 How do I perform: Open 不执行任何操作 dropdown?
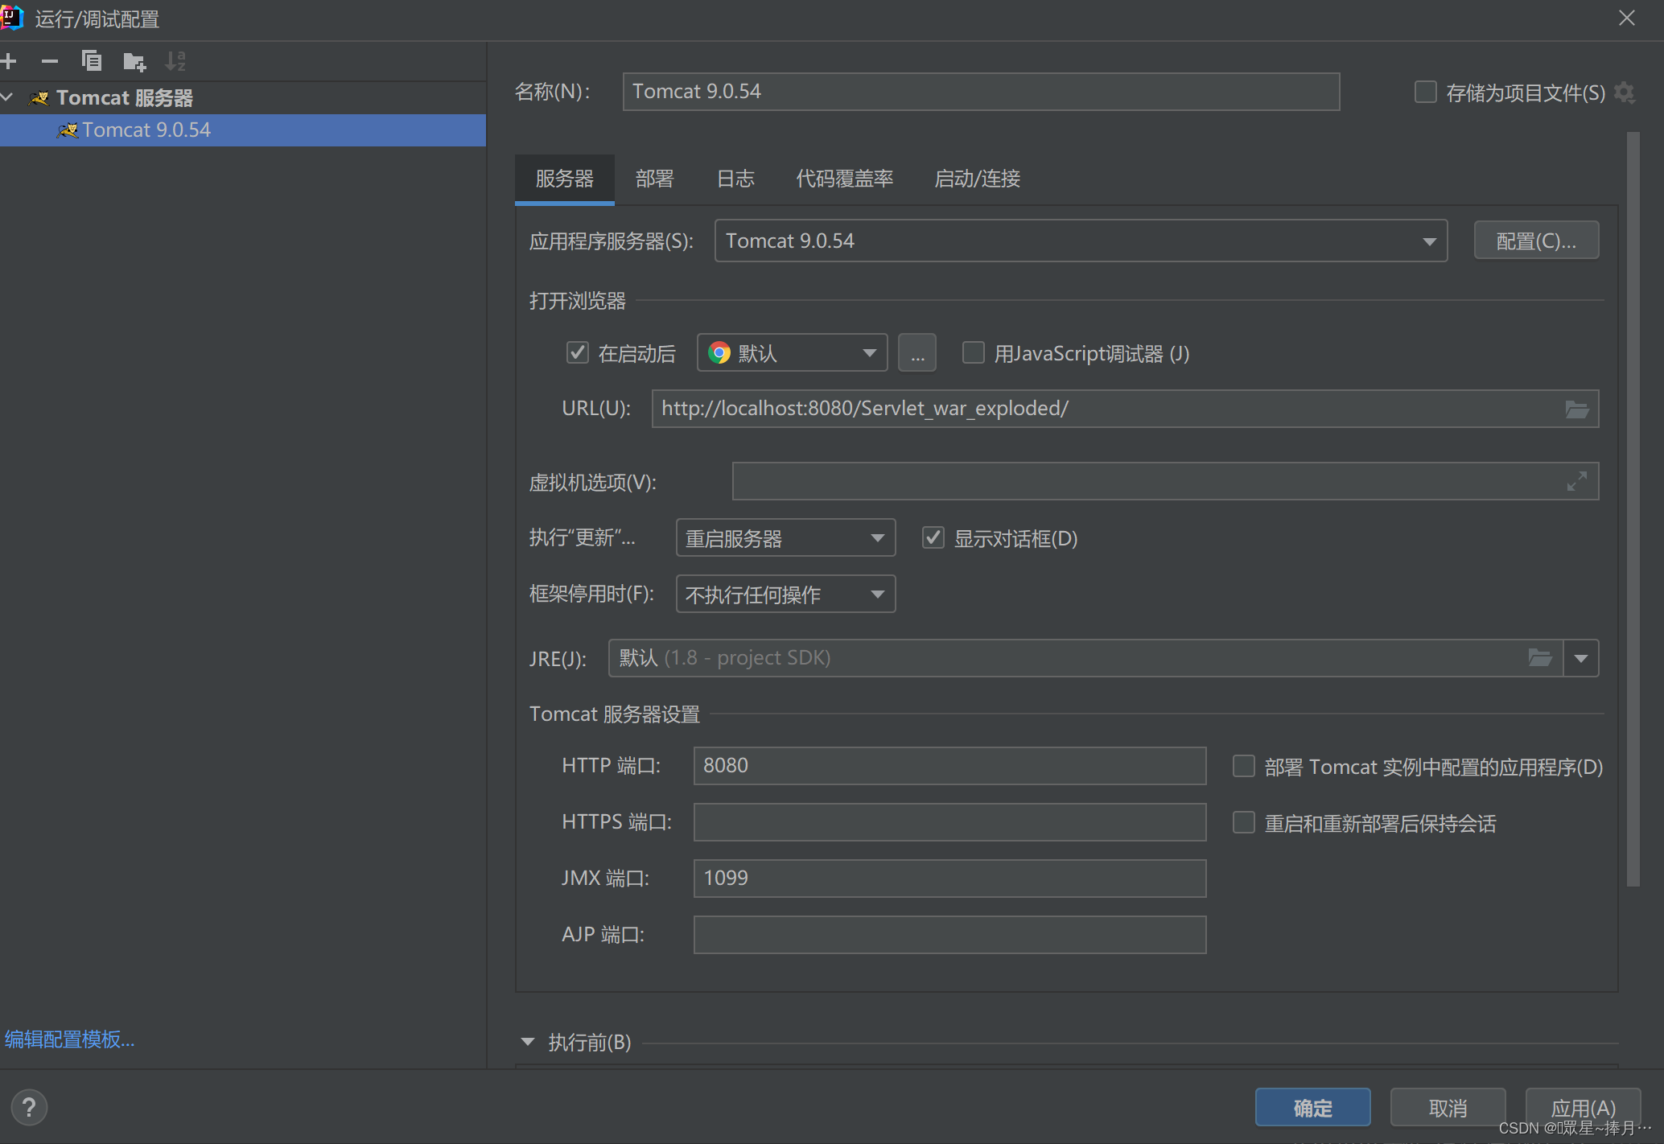pos(785,594)
